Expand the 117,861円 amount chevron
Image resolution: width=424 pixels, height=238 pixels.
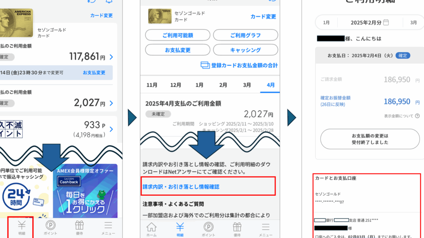click(x=111, y=57)
